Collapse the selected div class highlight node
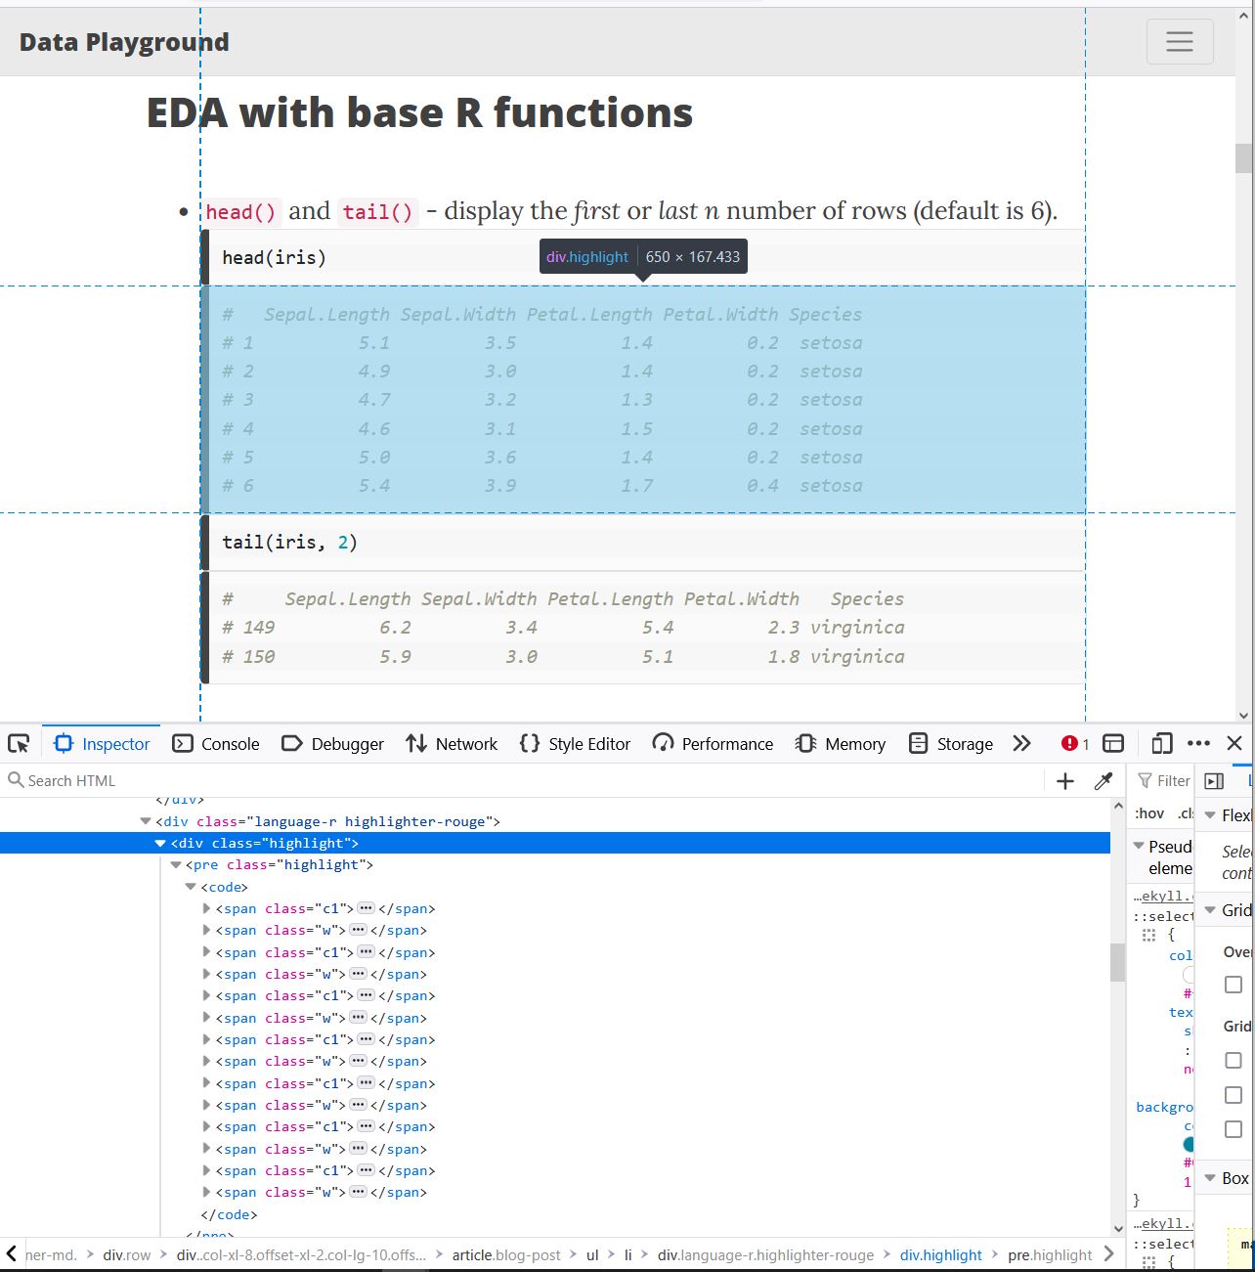 (x=160, y=843)
